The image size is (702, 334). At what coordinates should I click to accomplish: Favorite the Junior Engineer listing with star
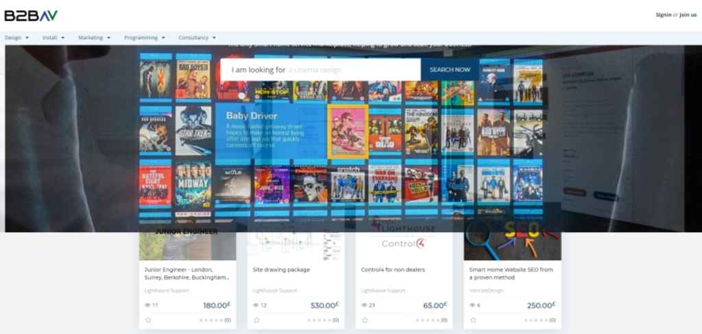coord(148,320)
